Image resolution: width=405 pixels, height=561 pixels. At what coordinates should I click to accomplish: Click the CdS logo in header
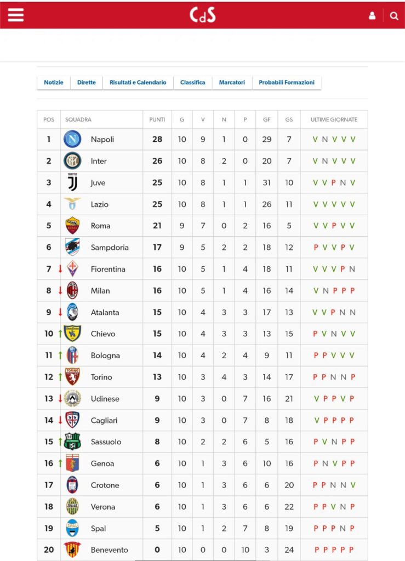203,15
